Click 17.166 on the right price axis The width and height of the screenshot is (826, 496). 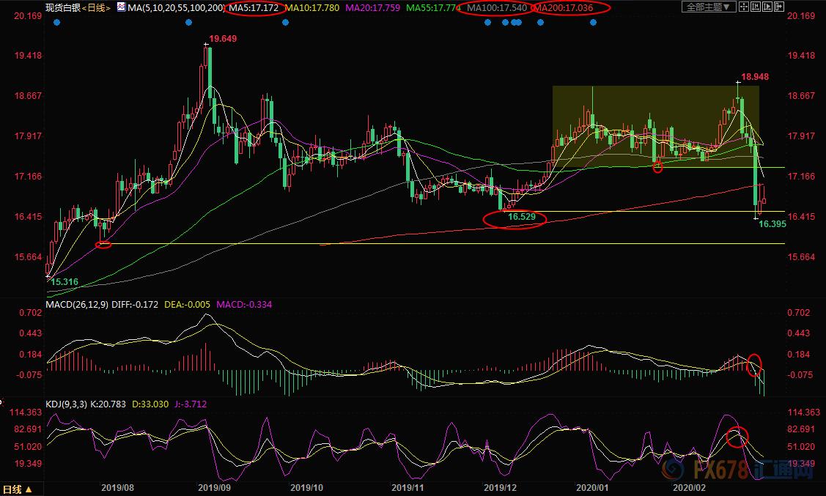800,176
